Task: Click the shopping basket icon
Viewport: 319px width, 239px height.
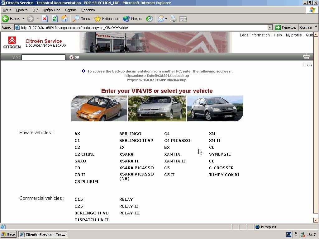Action: pyautogui.click(x=306, y=57)
